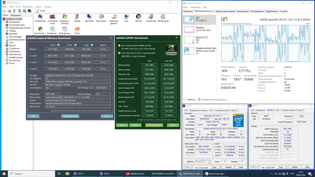This screenshot has height=177, width=315.
Task: Click the info bubble next to Read column
Action: 59,45
